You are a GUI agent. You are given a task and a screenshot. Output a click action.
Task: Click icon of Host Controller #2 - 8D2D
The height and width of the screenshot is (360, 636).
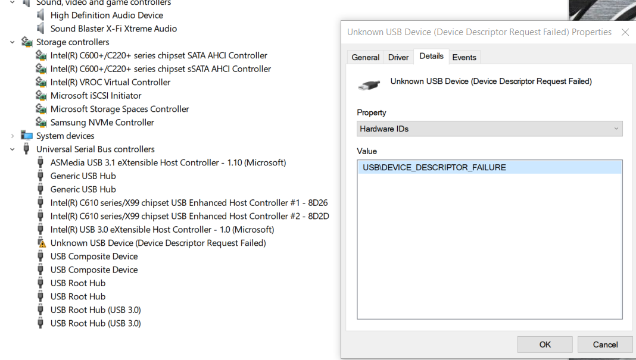click(x=40, y=216)
